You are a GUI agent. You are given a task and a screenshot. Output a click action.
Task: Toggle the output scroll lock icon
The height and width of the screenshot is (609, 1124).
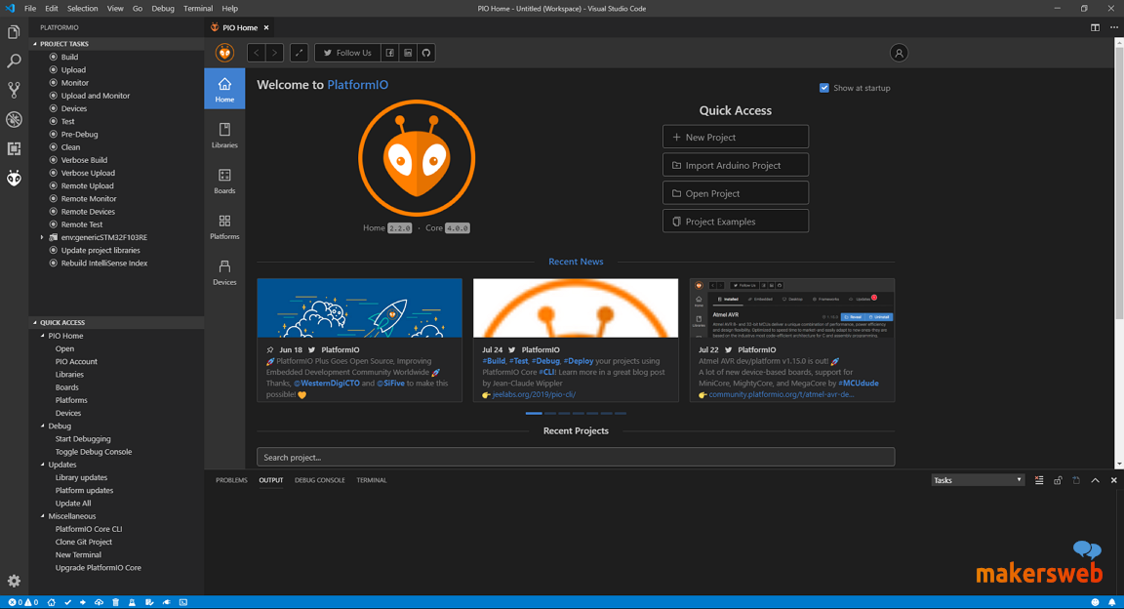pos(1058,480)
